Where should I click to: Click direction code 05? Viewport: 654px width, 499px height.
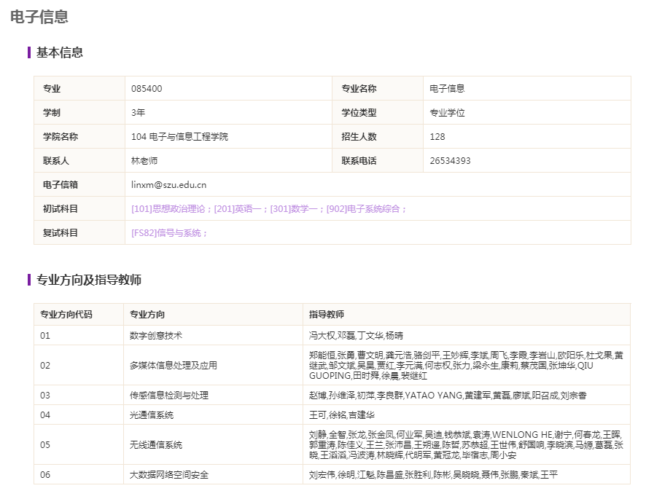pos(45,445)
